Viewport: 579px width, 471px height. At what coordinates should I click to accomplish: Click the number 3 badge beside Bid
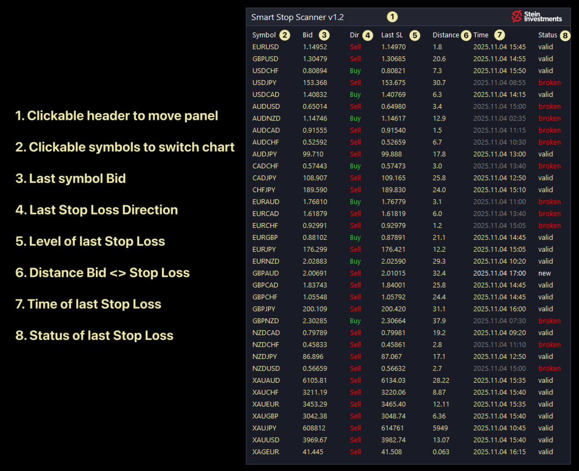tap(324, 35)
